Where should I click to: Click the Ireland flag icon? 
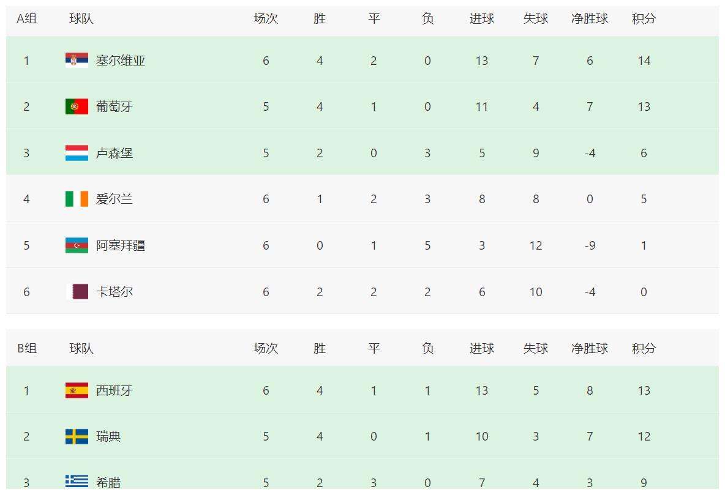click(x=77, y=199)
